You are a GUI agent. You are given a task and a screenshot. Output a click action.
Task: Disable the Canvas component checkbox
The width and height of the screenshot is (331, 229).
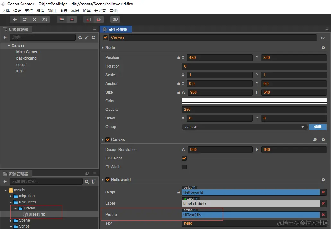(108, 140)
